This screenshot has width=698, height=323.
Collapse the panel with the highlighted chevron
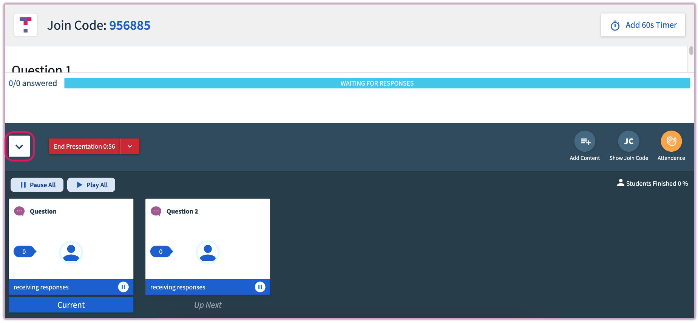point(19,146)
